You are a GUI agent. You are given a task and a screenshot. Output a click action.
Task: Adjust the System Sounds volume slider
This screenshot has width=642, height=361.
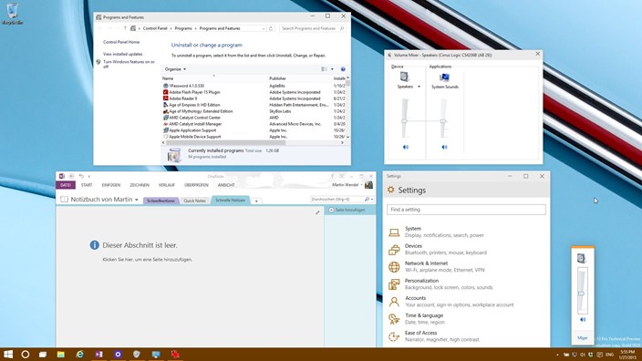[443, 120]
